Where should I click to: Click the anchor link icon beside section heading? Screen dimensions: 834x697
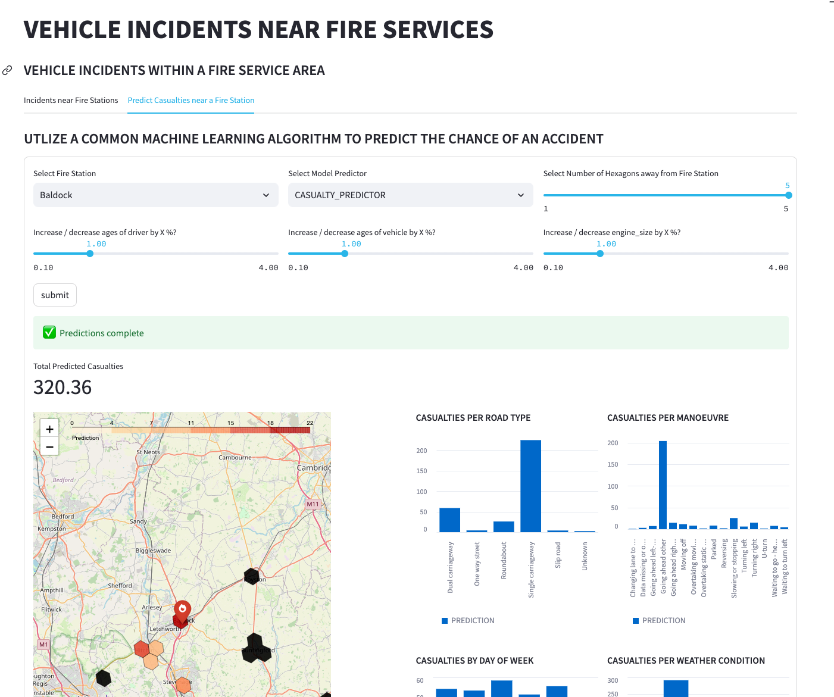(7, 70)
